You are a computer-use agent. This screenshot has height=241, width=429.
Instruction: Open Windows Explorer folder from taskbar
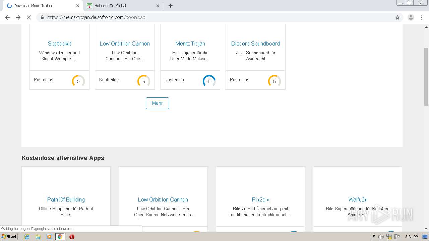tap(38, 237)
